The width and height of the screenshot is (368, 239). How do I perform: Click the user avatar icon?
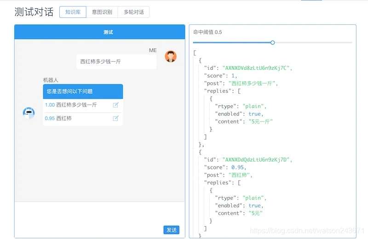click(x=171, y=56)
